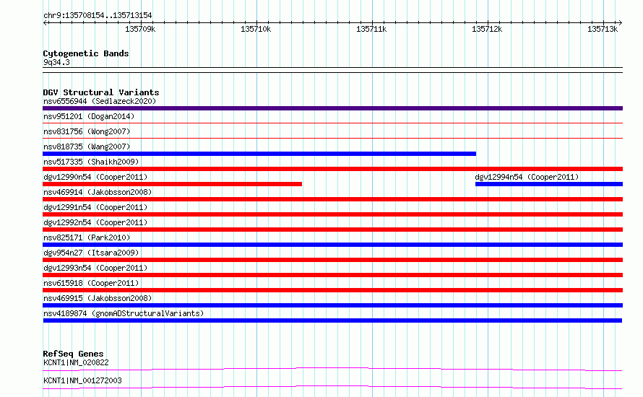Click the 135713k ruler tick label
Screen dimensions: 643x397
pos(603,29)
